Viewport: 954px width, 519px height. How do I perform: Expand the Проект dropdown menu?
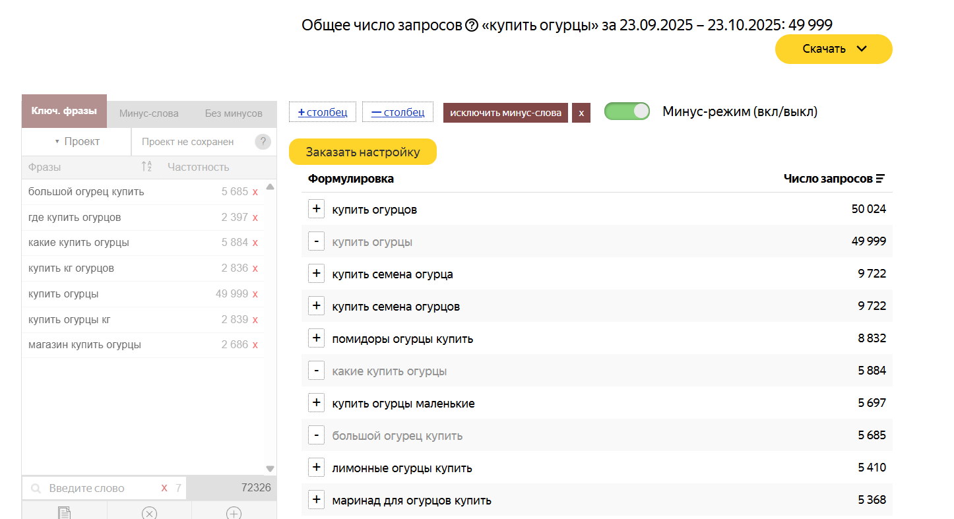coord(77,142)
